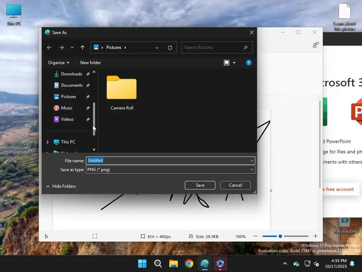The height and width of the screenshot is (272, 362).
Task: Open the Windows Start menu
Action: [x=142, y=263]
